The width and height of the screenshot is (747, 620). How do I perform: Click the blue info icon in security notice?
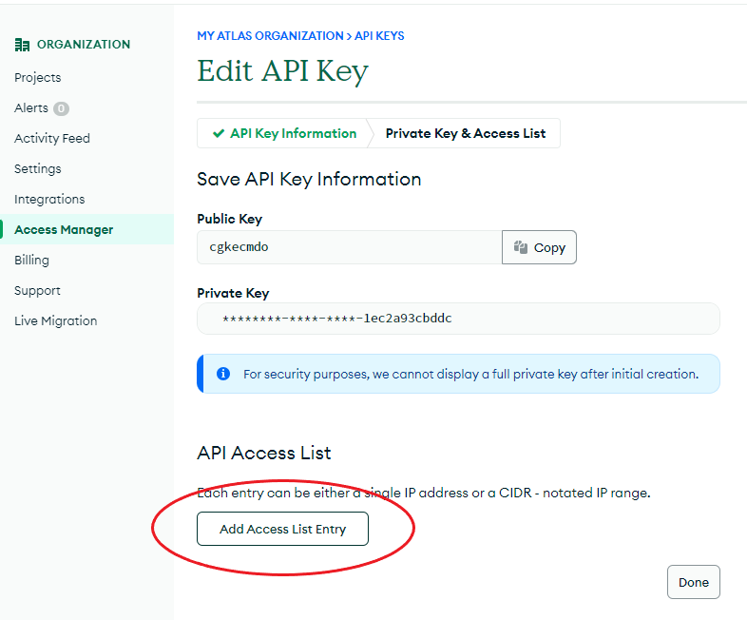point(223,374)
